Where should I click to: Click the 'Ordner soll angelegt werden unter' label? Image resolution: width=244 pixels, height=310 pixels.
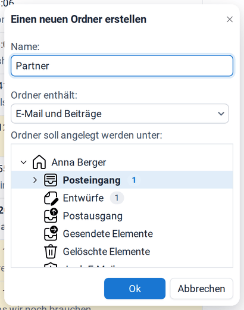[86, 135]
